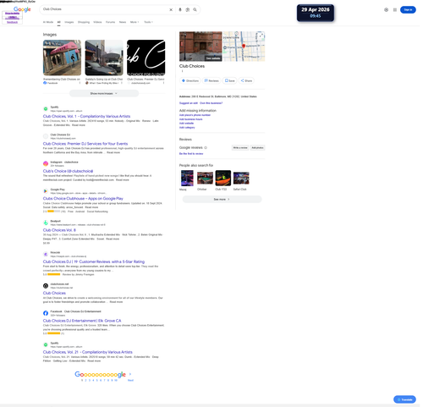Screen dimensions: 423x407
Task: Go to next results page arrow
Action: click(x=130, y=374)
